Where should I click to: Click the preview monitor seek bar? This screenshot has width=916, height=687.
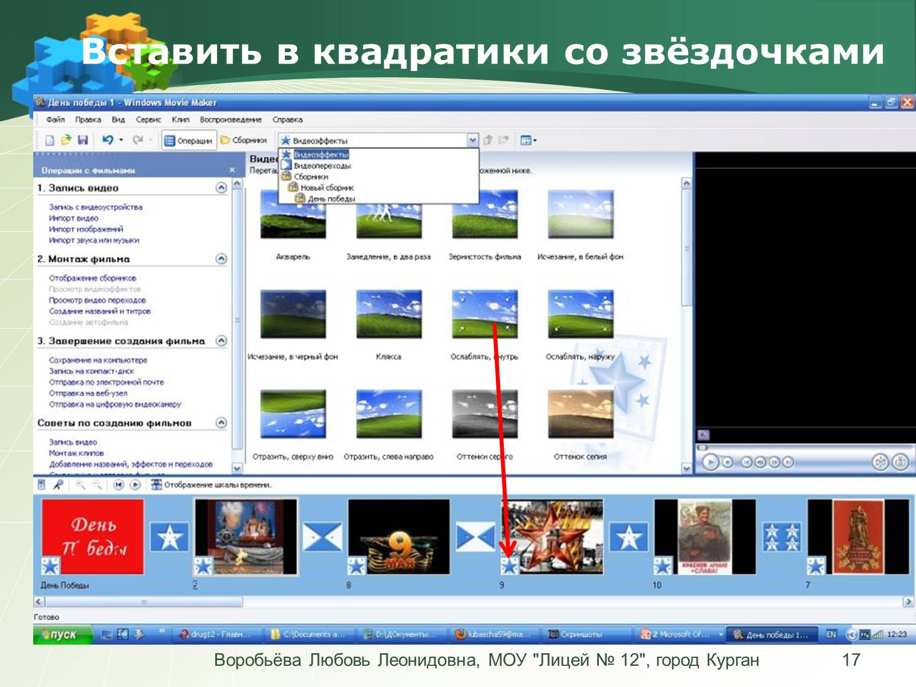point(804,447)
